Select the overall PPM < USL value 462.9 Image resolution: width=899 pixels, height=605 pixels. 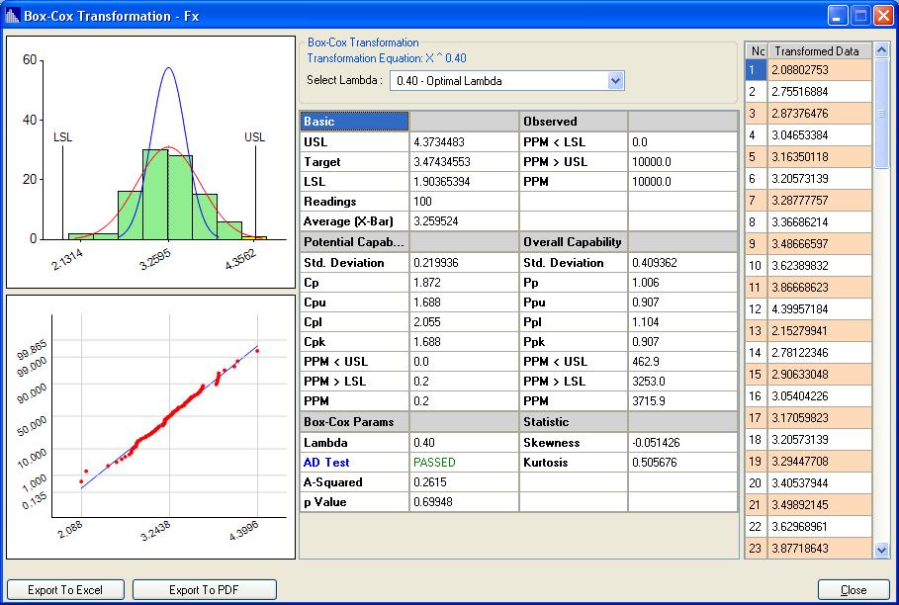682,362
